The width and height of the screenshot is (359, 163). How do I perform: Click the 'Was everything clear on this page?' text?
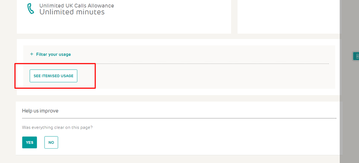point(57,127)
